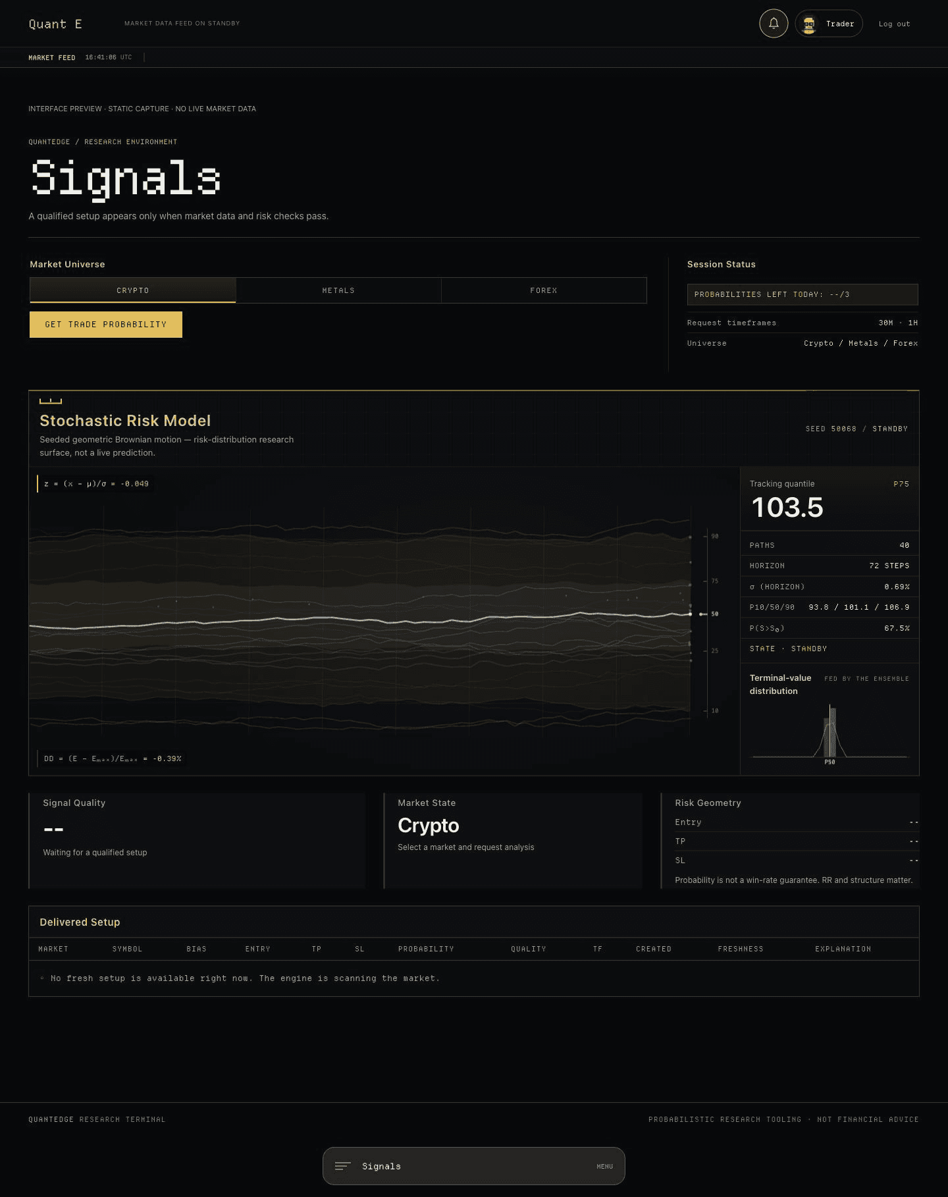
Task: Click the Risk Geometry Entry row
Action: coord(797,822)
